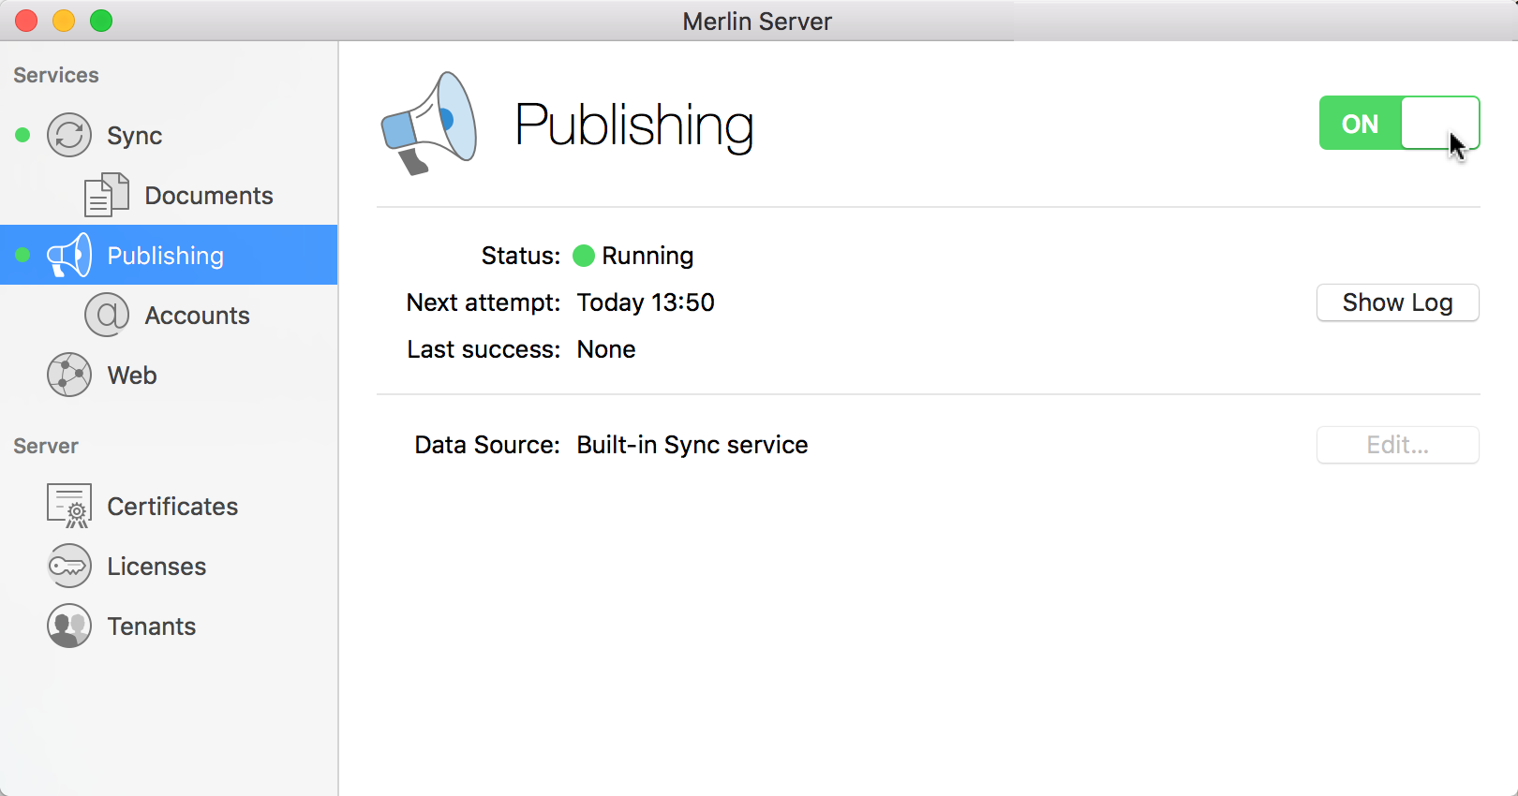Viewport: 1518px width, 796px height.
Task: Click the 'Merlin Server' window title
Action: click(757, 22)
